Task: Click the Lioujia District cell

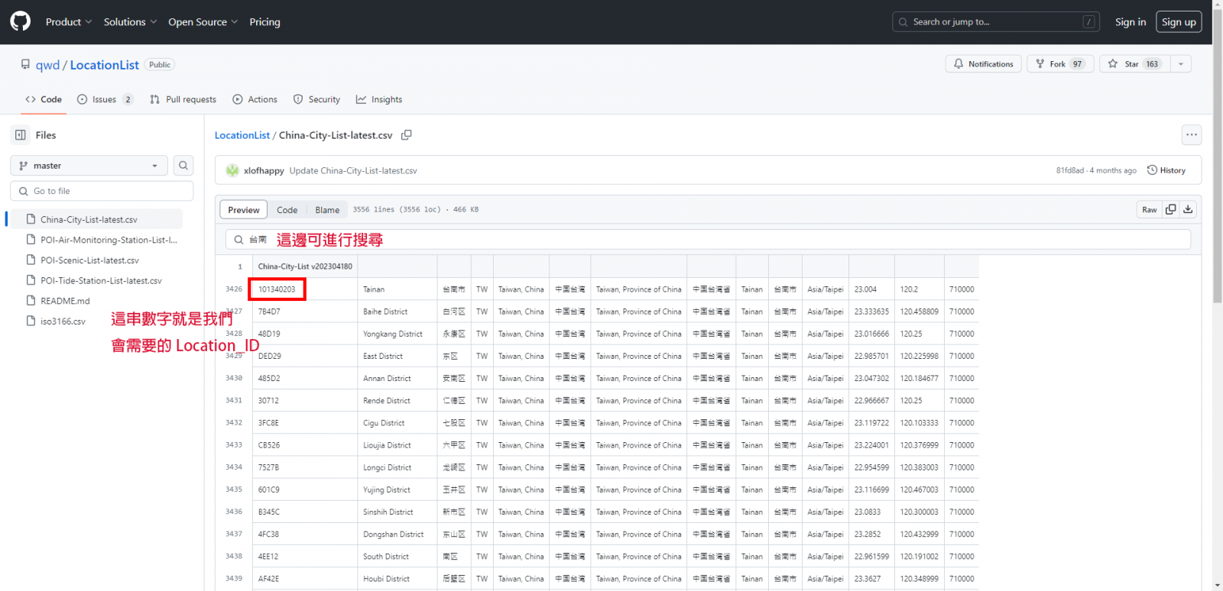Action: [397, 444]
